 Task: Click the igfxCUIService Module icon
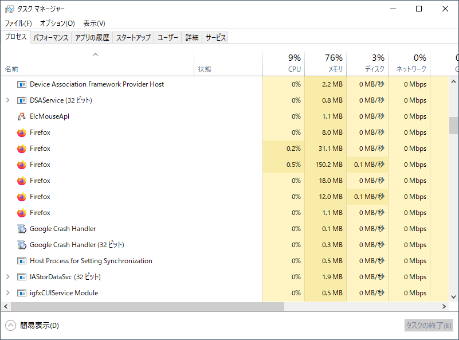coord(22,293)
